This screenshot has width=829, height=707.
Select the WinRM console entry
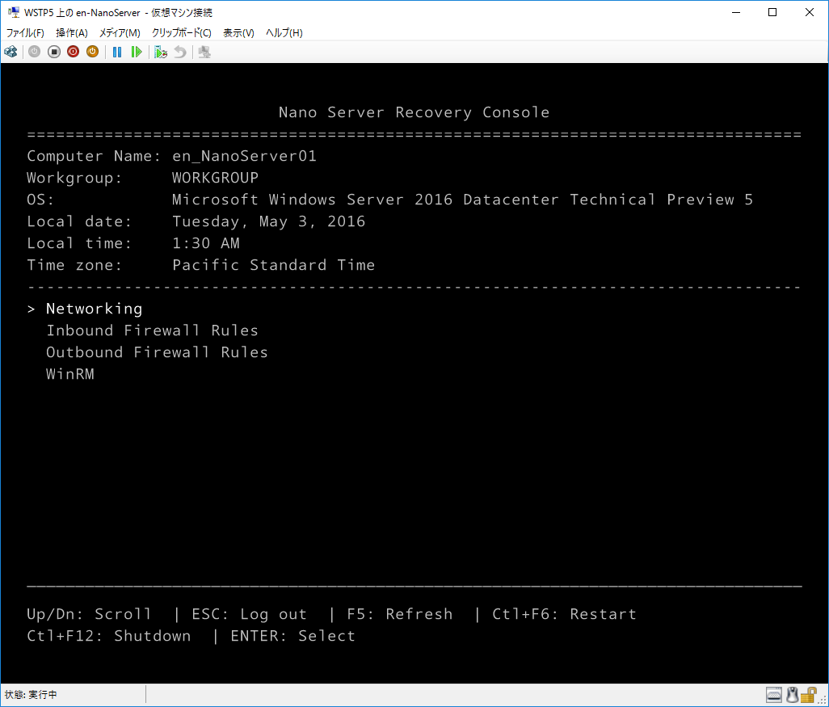point(70,374)
